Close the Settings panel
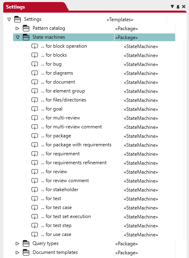The height and width of the screenshot is (258, 189). pos(184,7)
